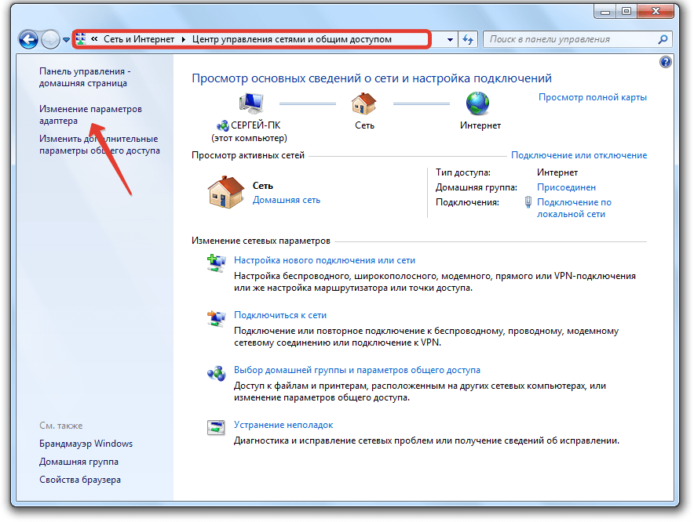Expand the hidden breadcrumb levels chevron
The height and width of the screenshot is (522, 694).
(95, 39)
